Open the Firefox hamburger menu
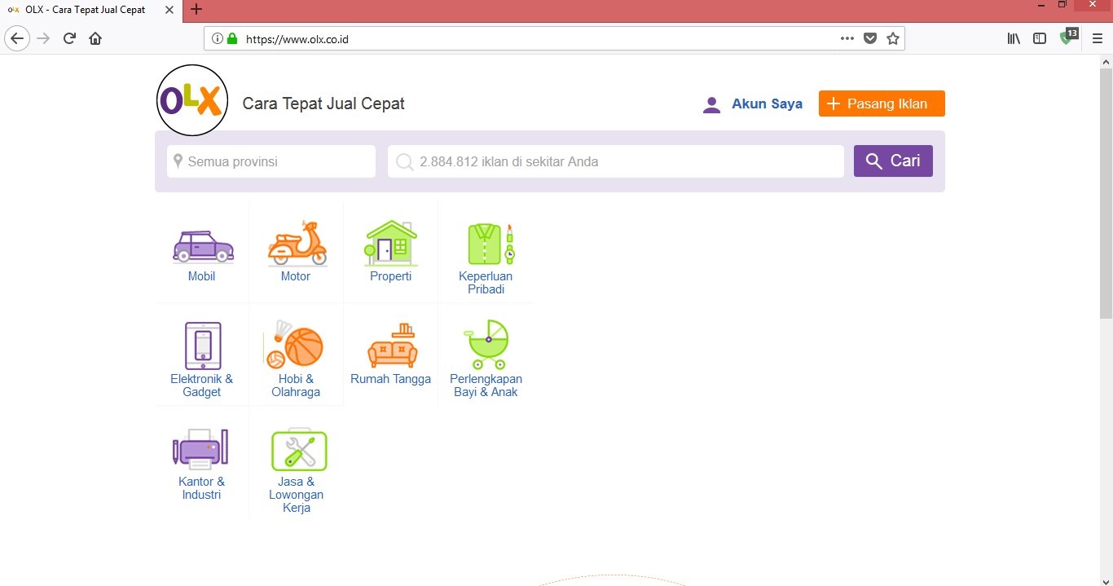The image size is (1113, 586). pyautogui.click(x=1098, y=38)
